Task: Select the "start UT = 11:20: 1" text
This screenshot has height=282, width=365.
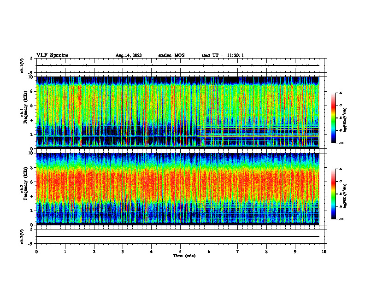Action: coord(223,55)
